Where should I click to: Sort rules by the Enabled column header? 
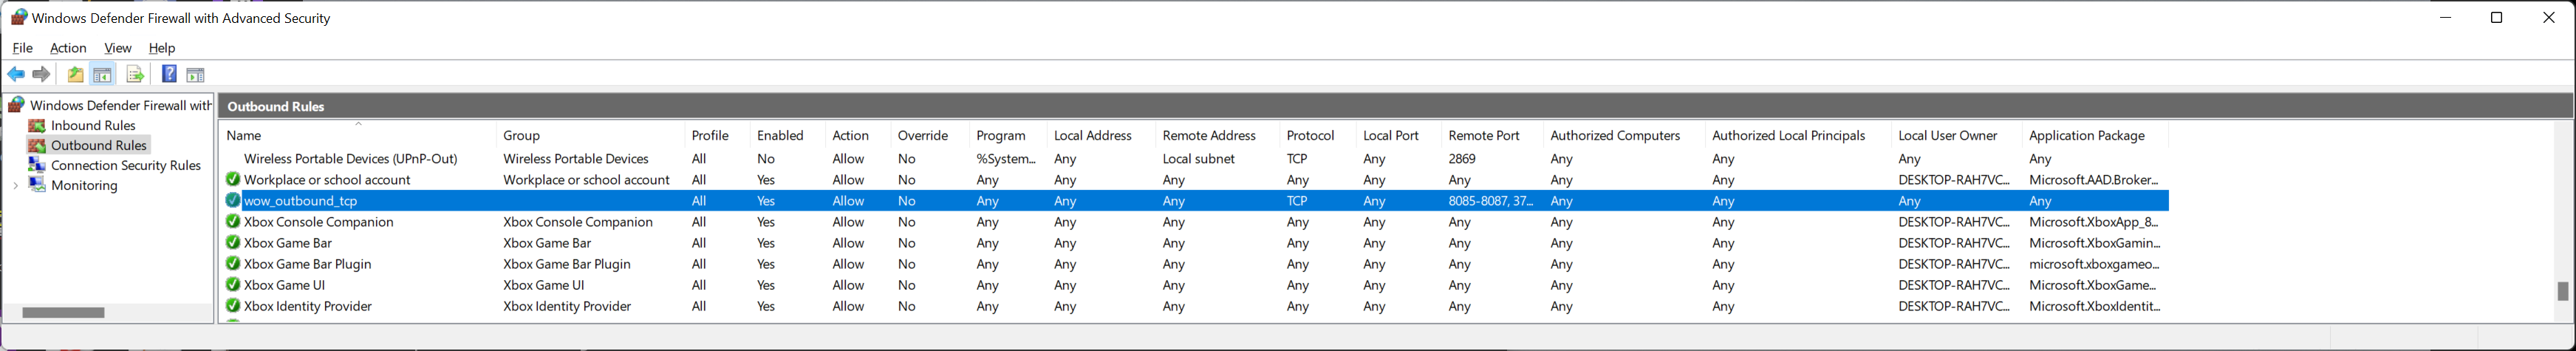780,136
